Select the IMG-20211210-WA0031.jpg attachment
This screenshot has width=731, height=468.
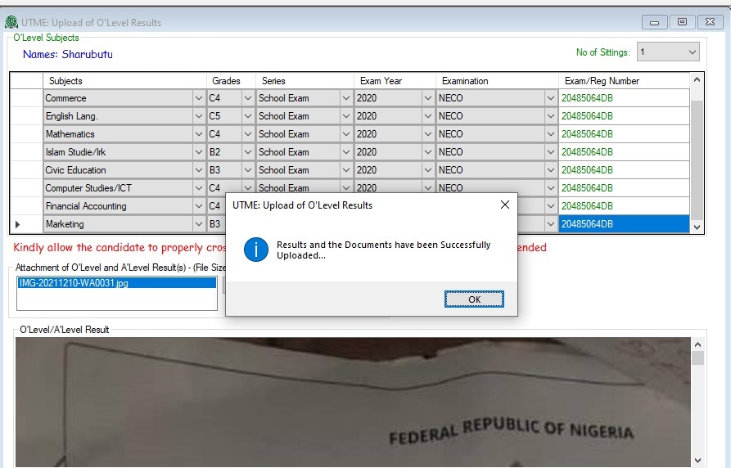click(x=116, y=283)
